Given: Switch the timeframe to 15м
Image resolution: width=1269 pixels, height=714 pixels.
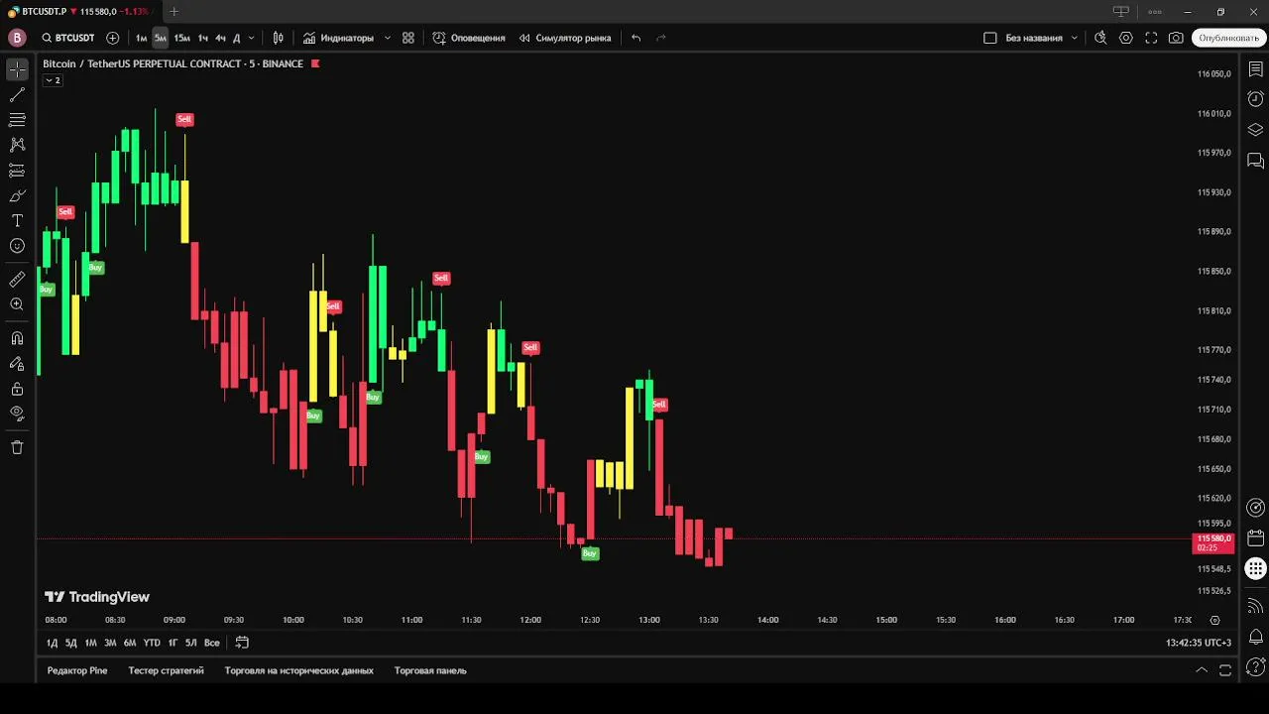Looking at the screenshot, I should point(181,38).
